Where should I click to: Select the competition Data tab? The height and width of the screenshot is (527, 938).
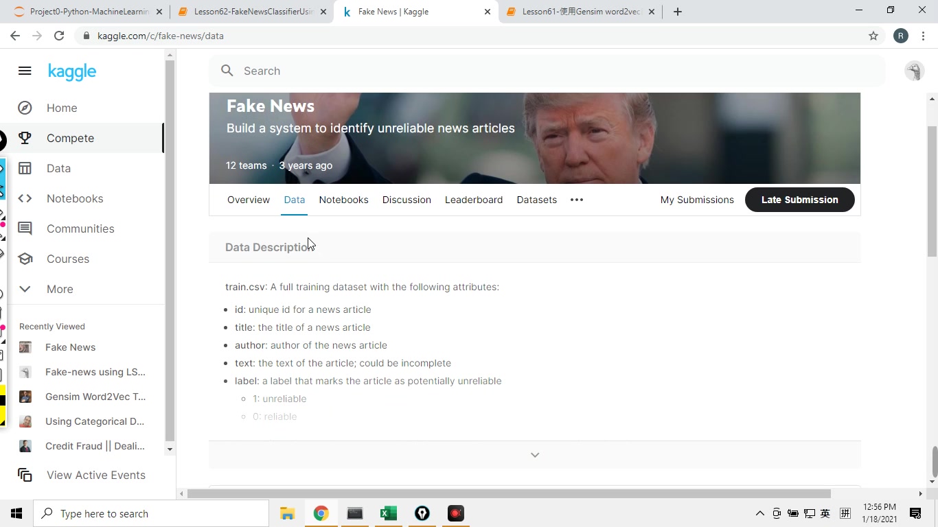pos(294,200)
